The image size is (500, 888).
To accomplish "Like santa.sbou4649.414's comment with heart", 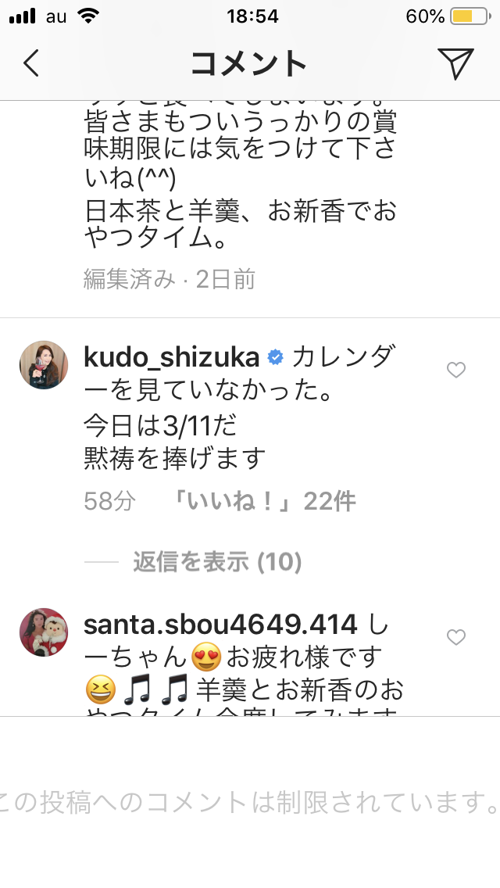I will coord(455,637).
